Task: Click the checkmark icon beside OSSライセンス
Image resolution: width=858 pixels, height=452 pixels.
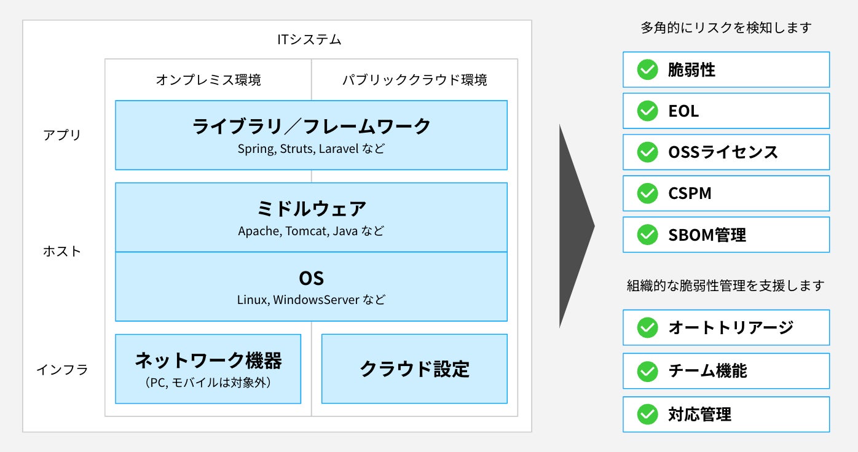Action: pyautogui.click(x=647, y=152)
